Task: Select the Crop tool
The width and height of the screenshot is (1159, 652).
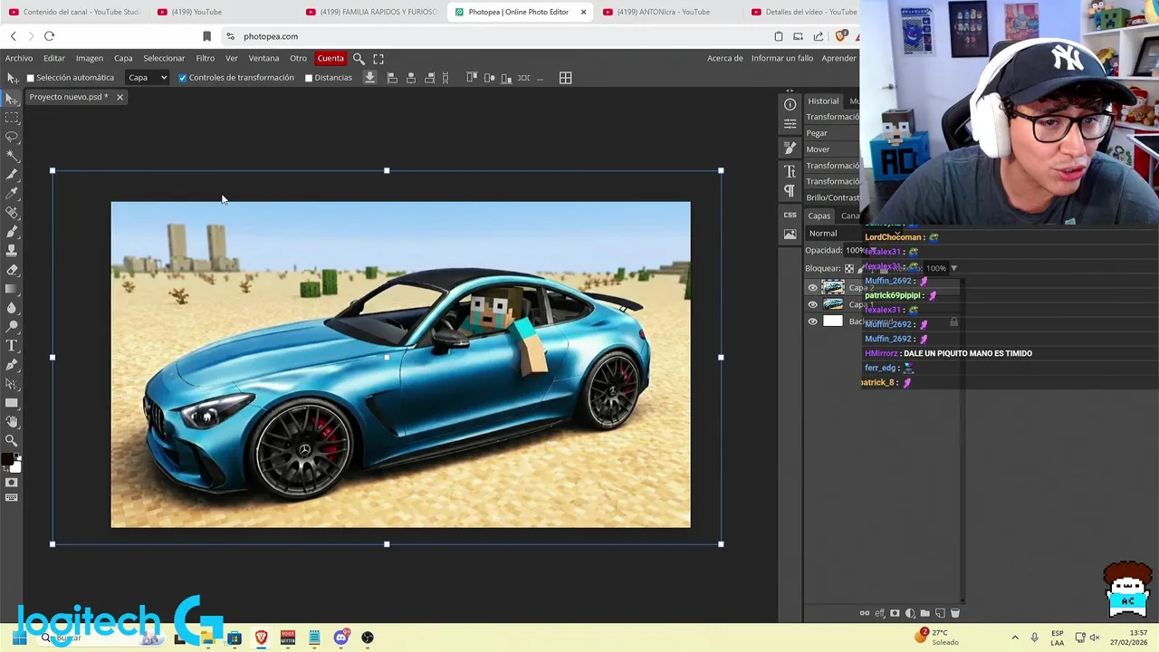Action: click(12, 175)
